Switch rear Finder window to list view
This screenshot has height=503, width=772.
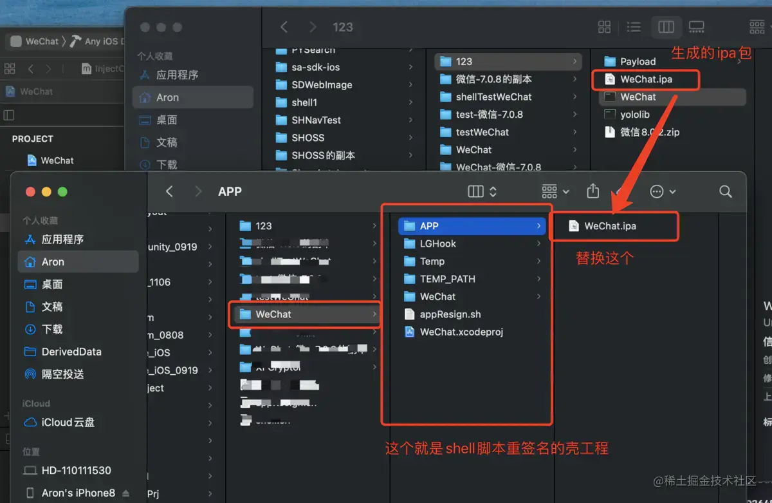point(634,27)
